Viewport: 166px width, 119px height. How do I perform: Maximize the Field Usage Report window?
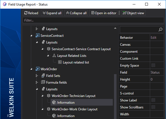coord(147,4)
